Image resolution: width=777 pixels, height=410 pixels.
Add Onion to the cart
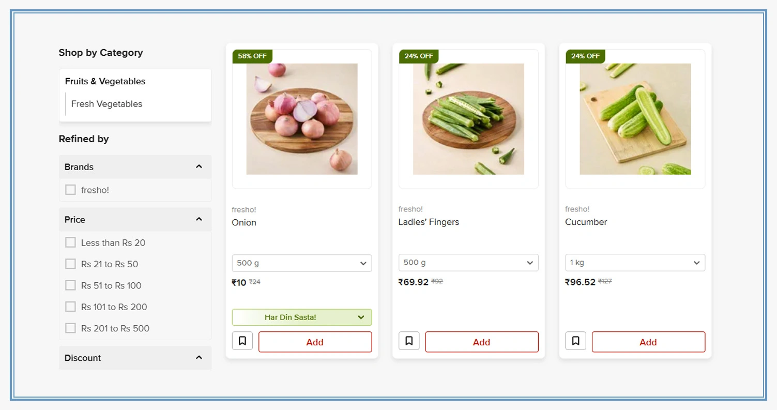click(x=315, y=342)
